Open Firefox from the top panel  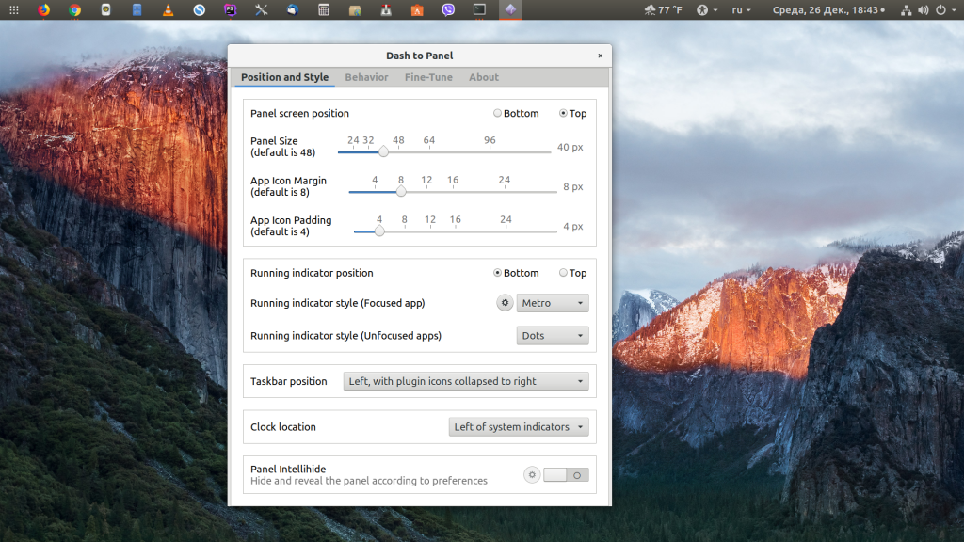point(43,10)
